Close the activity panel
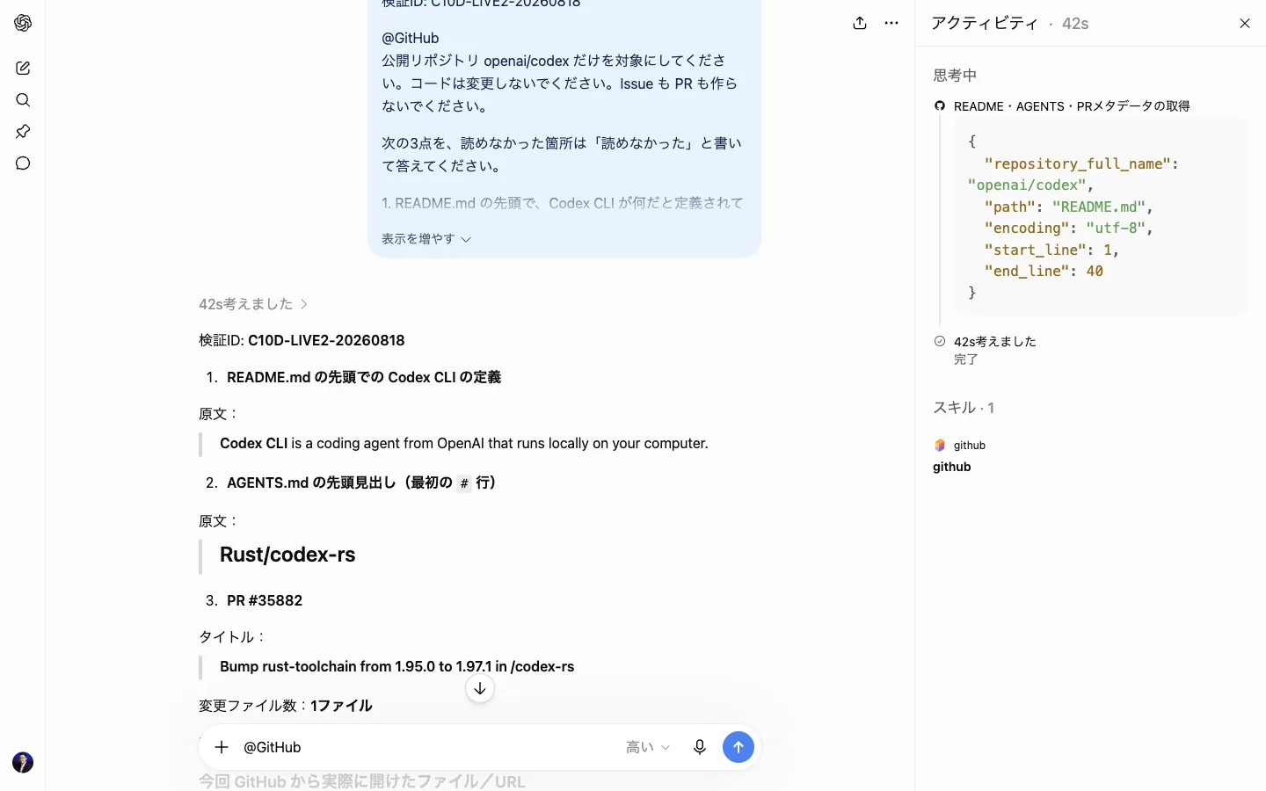1266x791 pixels. (1245, 23)
